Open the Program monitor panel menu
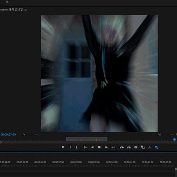 pos(25,10)
